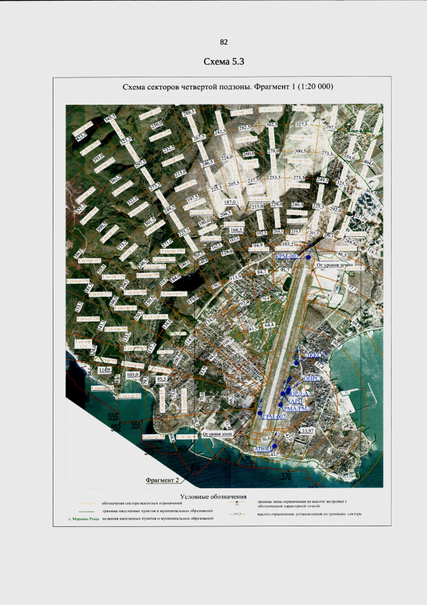Click the Фрагмент 2 callout label

click(x=162, y=480)
